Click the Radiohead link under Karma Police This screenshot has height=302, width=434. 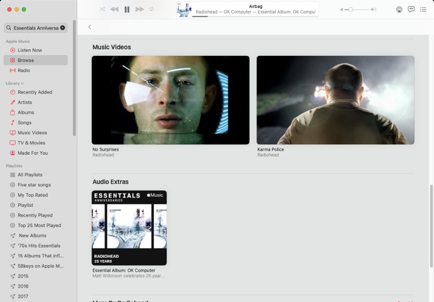tap(268, 155)
